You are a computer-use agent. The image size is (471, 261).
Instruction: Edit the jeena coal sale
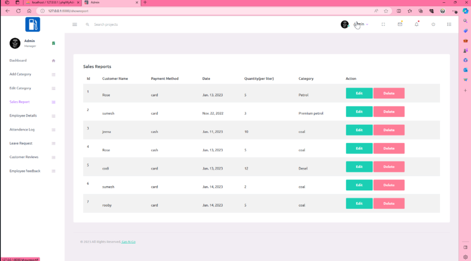tap(359, 130)
